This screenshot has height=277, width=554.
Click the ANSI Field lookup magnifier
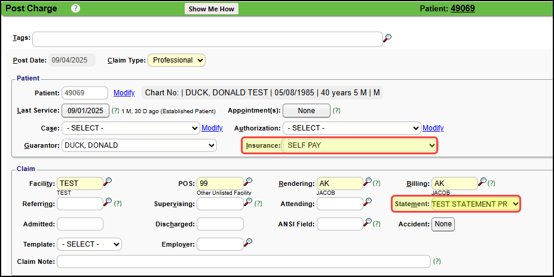tap(367, 223)
